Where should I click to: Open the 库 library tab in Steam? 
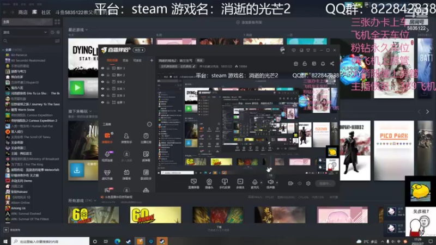[34, 12]
